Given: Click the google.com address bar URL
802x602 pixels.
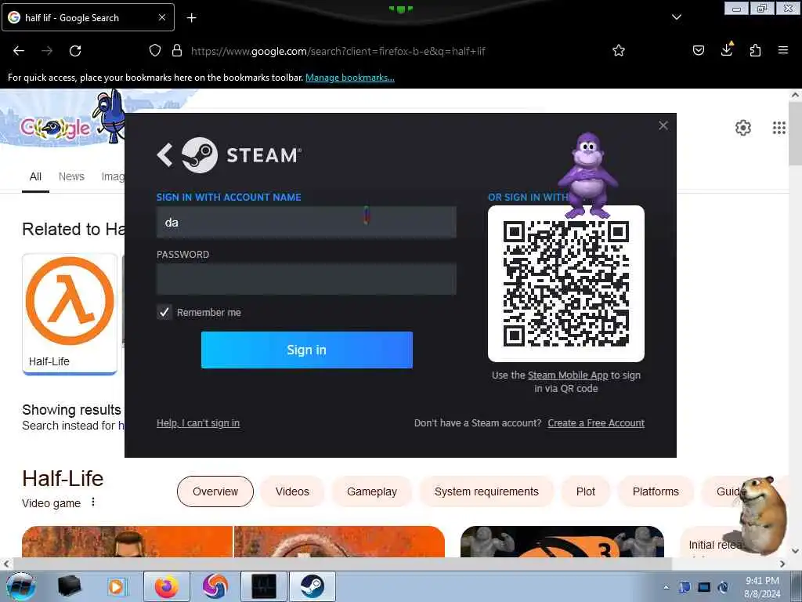Looking at the screenshot, I should pyautogui.click(x=338, y=51).
